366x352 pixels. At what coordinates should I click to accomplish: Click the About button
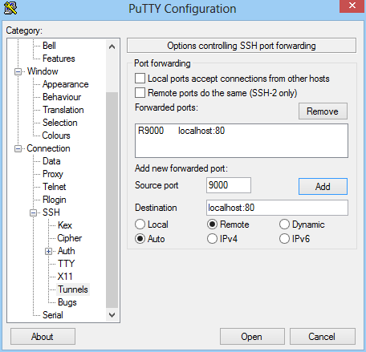click(43, 337)
